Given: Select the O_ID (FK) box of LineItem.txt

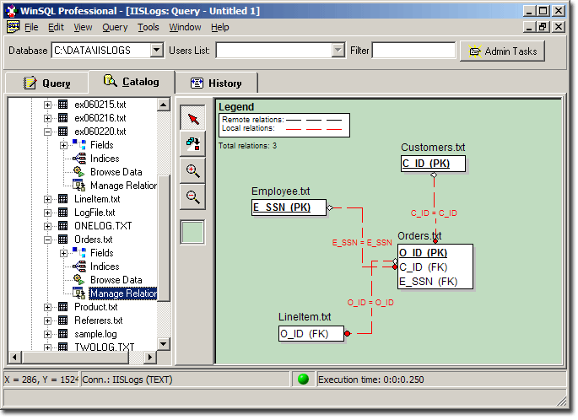Looking at the screenshot, I should point(311,334).
